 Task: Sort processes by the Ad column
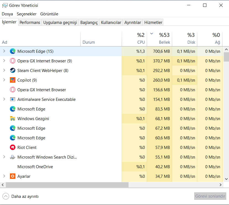[40, 39]
